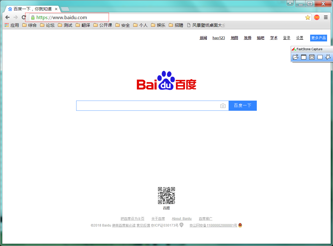Click the address bar URL field
This screenshot has height=246, width=333.
(x=170, y=17)
